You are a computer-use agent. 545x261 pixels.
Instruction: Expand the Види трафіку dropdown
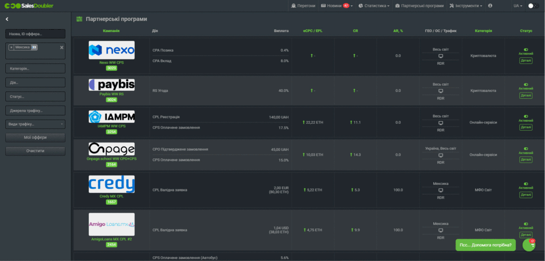tap(35, 124)
